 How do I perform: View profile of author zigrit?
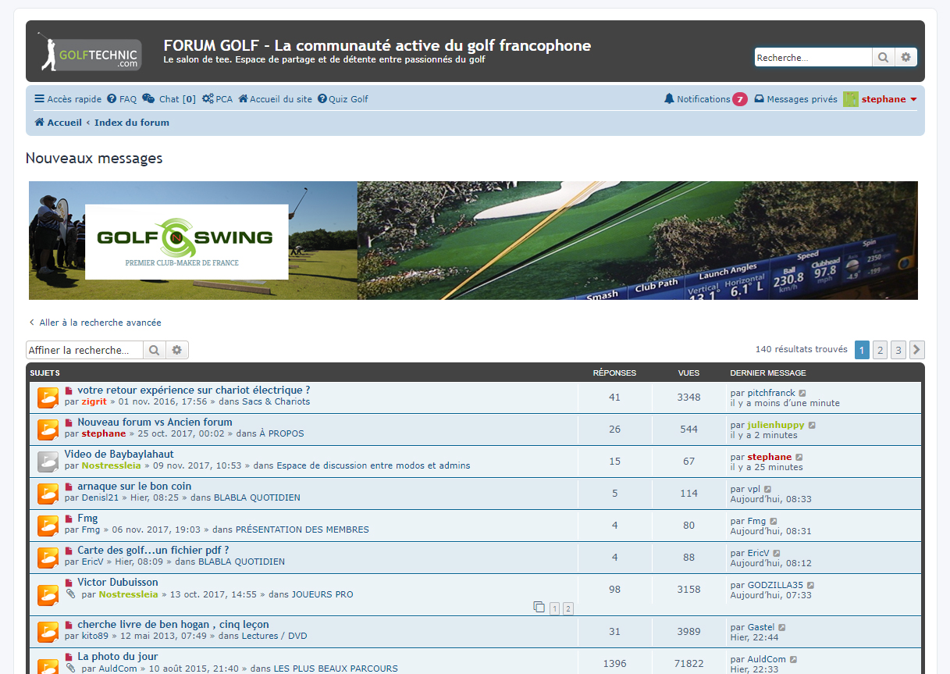[94, 402]
